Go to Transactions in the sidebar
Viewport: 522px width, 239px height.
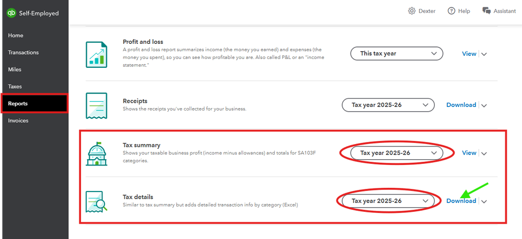tap(24, 52)
